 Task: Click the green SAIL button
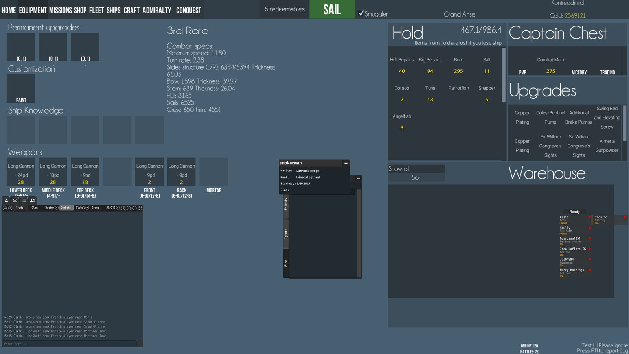332,9
